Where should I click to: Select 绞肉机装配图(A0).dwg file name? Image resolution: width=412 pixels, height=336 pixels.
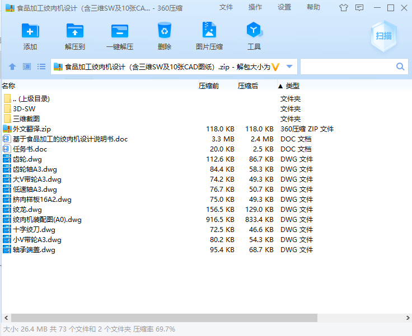click(x=47, y=220)
